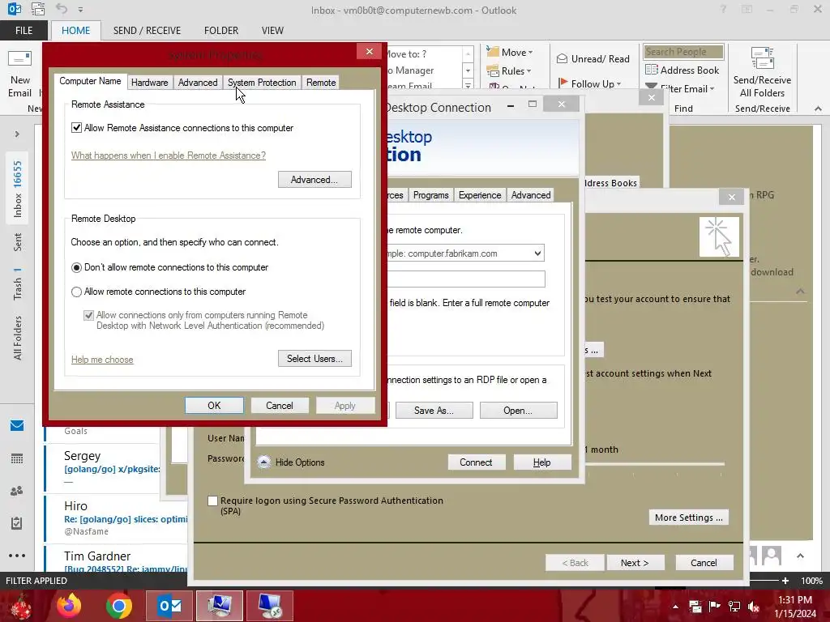Open the People icon in sidebar

pyautogui.click(x=17, y=491)
